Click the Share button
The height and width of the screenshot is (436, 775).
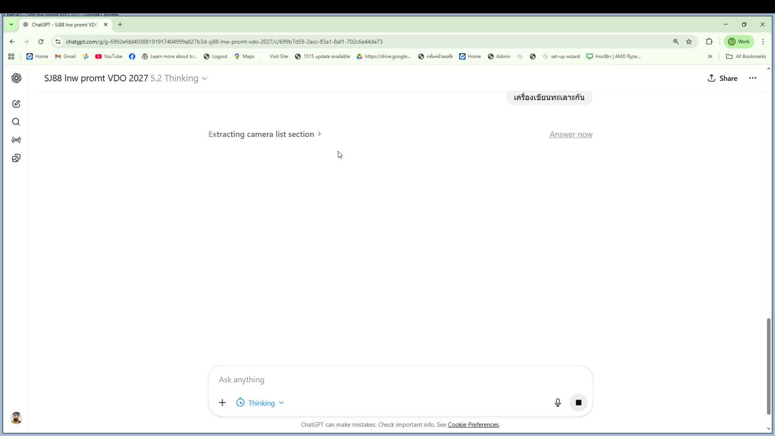click(723, 78)
